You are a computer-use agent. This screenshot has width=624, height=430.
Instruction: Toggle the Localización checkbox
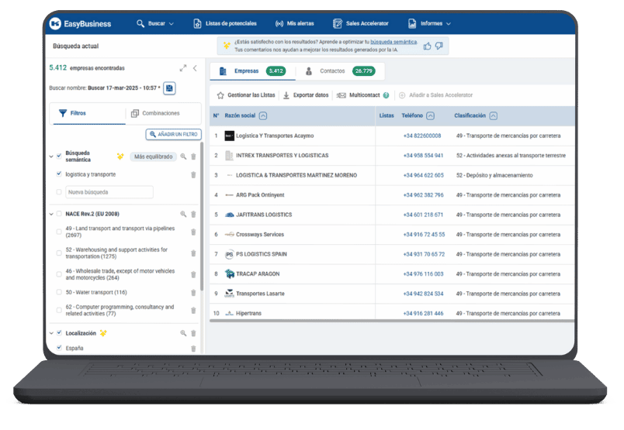coord(59,332)
